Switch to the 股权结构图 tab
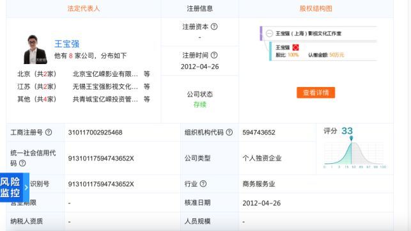The width and height of the screenshot is (411, 231). (x=316, y=8)
